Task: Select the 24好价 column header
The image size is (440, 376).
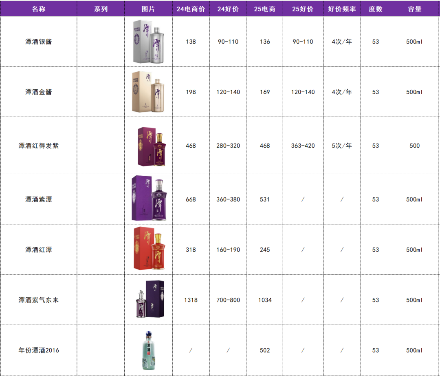Action: click(228, 9)
